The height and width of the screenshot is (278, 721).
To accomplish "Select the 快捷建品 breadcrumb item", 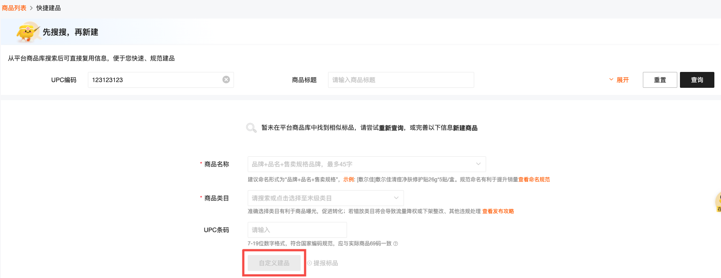I will pyautogui.click(x=49, y=8).
